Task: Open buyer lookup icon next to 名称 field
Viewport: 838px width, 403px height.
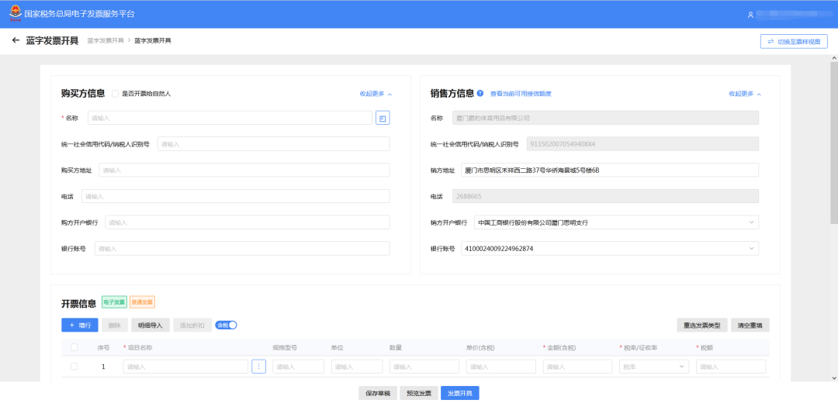Action: click(383, 118)
